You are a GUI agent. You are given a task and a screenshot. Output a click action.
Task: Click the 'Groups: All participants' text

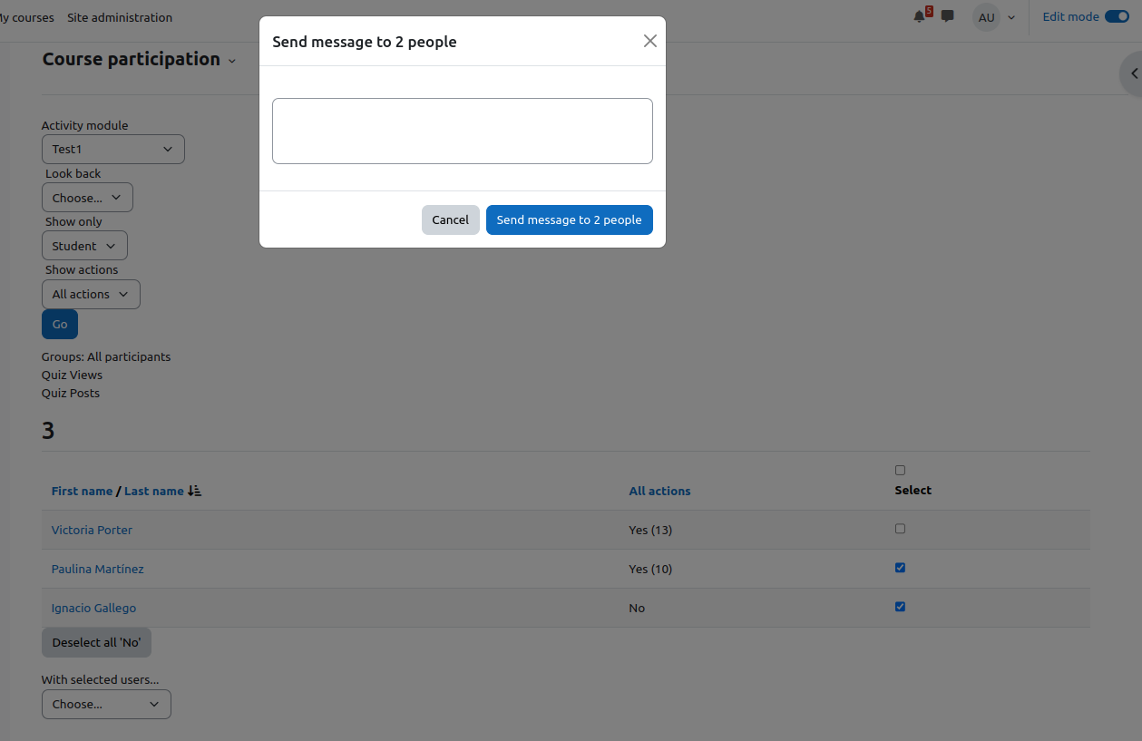(x=106, y=356)
